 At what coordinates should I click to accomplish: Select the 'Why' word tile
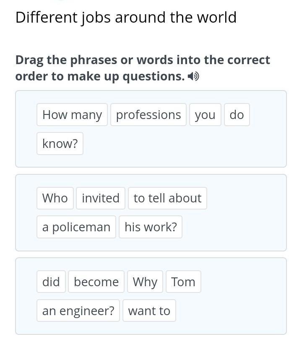pos(145,282)
